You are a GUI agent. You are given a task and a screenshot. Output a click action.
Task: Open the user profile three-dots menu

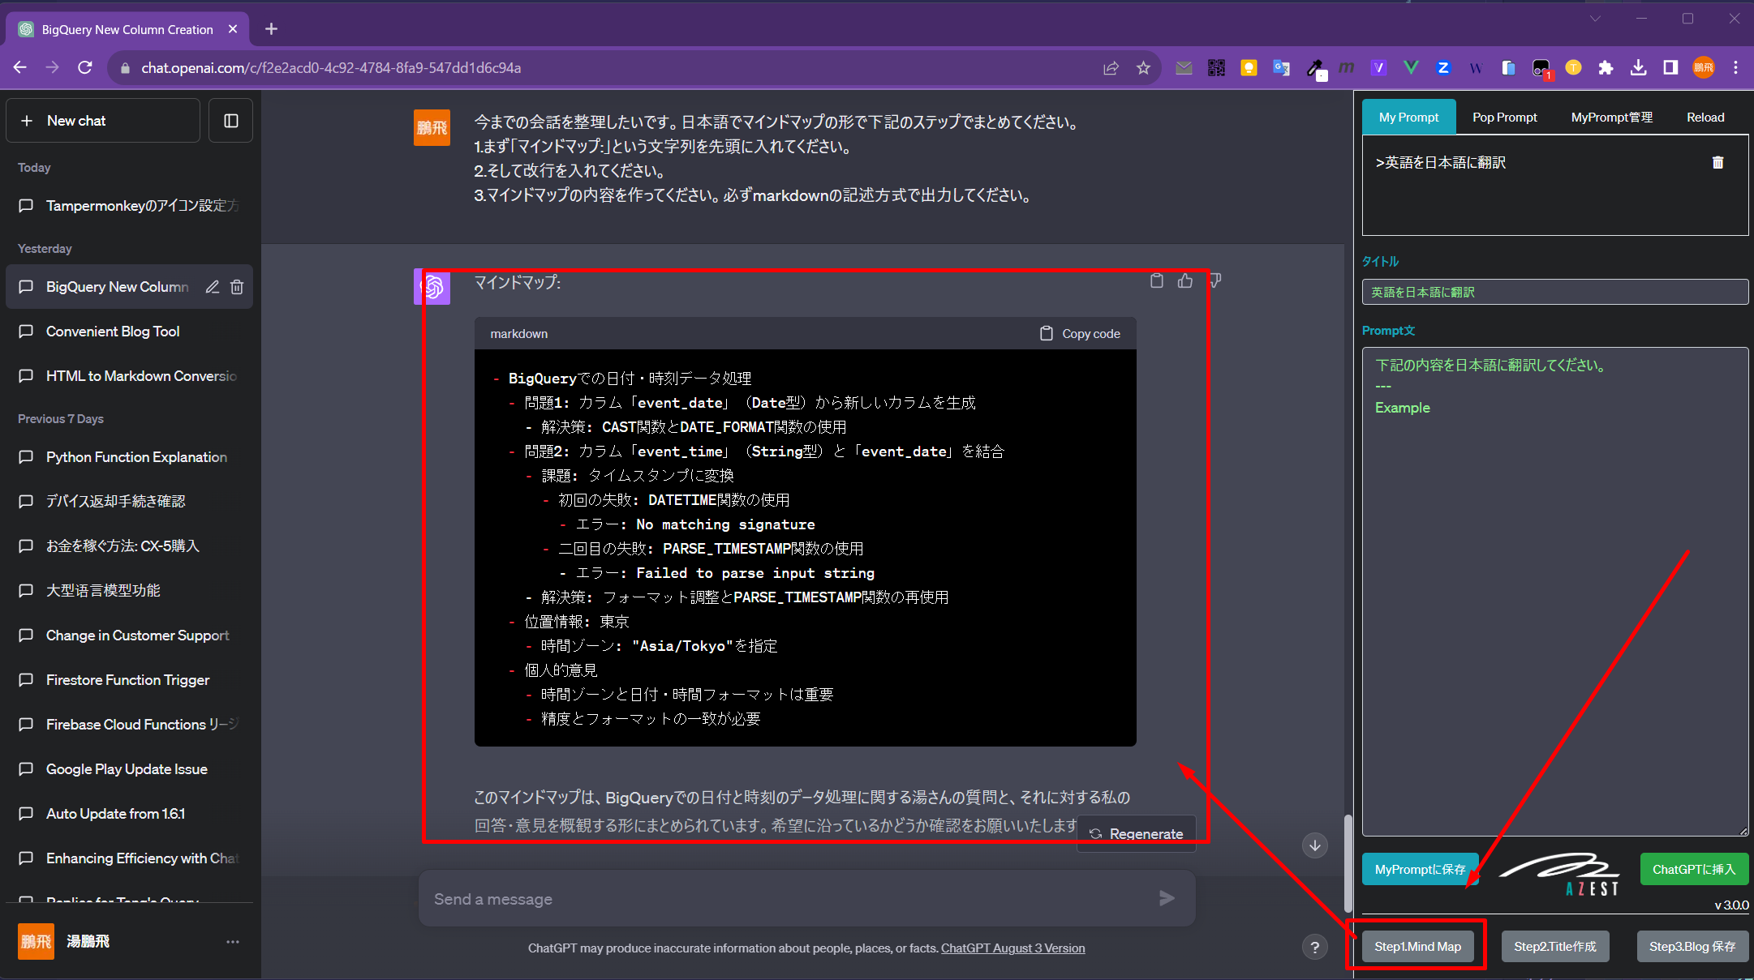[233, 942]
